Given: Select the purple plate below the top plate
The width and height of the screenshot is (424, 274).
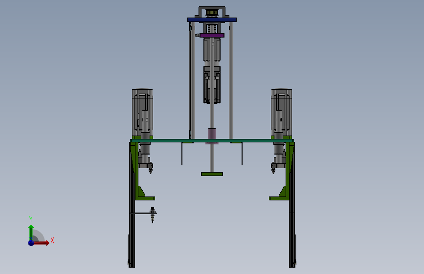Looking at the screenshot, I should tap(212, 35).
